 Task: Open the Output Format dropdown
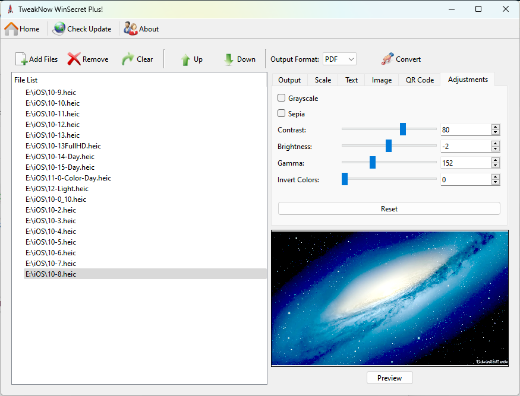click(339, 59)
